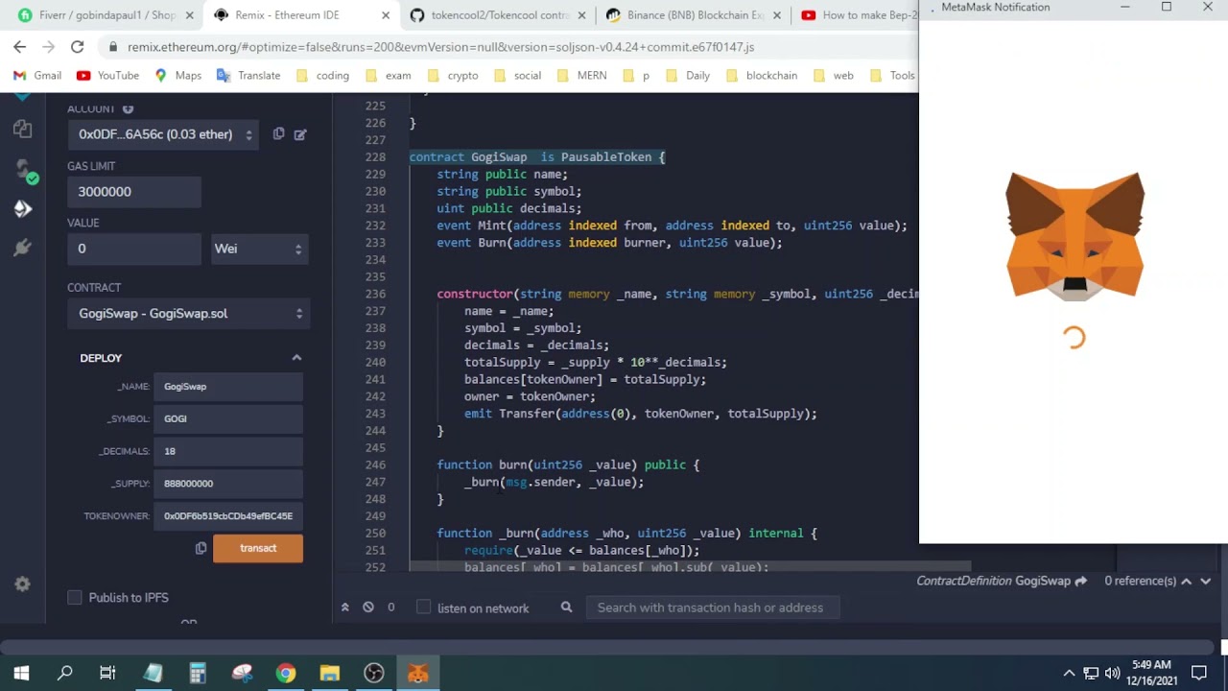
Task: Open the social bookmarks folder
Action: point(517,75)
